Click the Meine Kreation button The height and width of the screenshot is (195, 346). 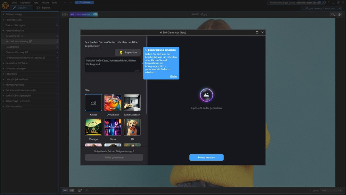[x=206, y=157]
